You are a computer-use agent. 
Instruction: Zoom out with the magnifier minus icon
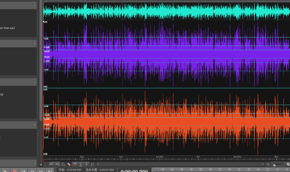point(268,164)
